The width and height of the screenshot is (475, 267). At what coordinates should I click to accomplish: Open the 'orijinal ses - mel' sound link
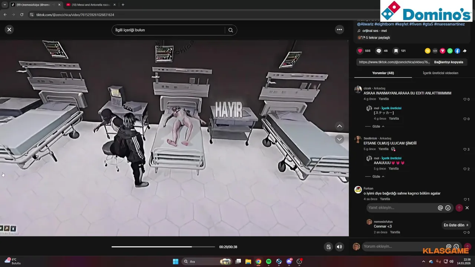point(374,31)
